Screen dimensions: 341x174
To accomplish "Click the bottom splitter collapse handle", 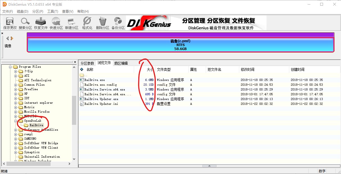I will point(209,166).
